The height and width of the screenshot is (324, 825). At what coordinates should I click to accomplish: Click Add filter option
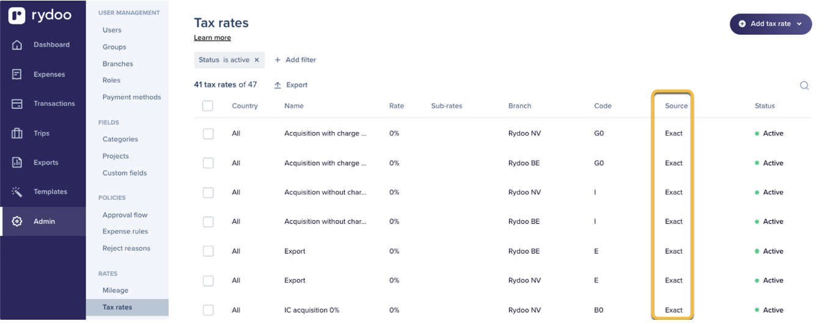pos(295,60)
